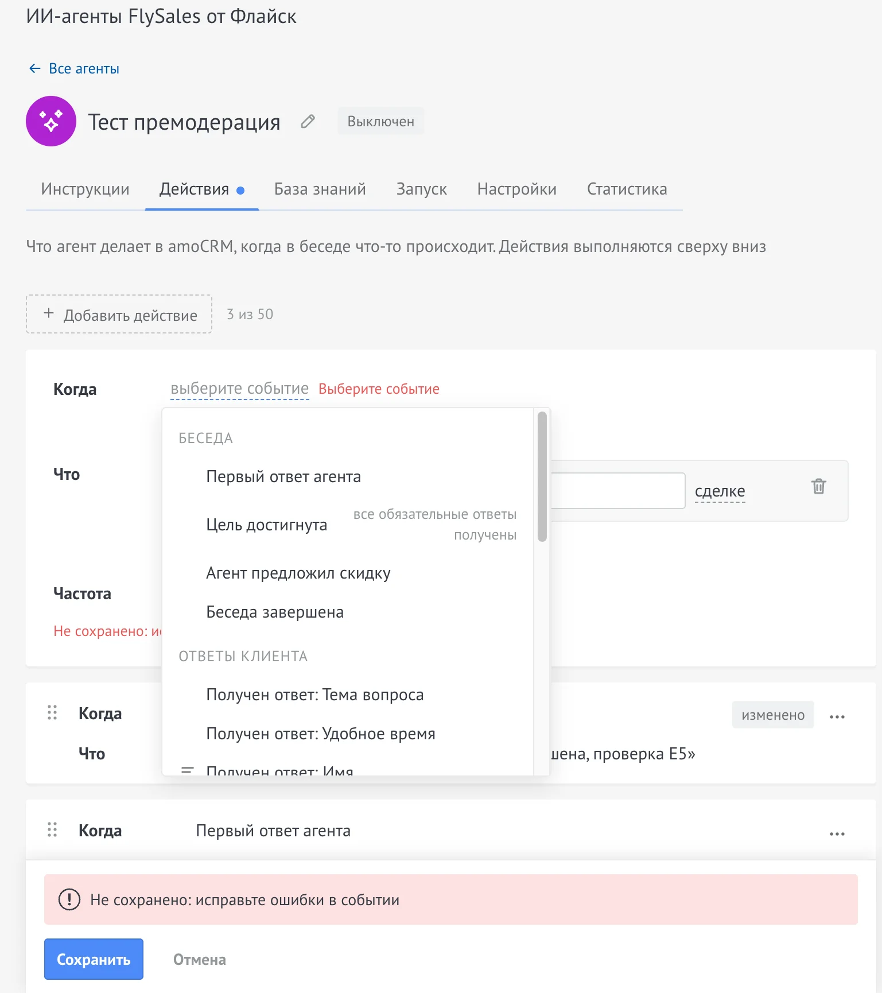
Task: Open the «выберите событие» event dropdown
Action: click(x=240, y=389)
